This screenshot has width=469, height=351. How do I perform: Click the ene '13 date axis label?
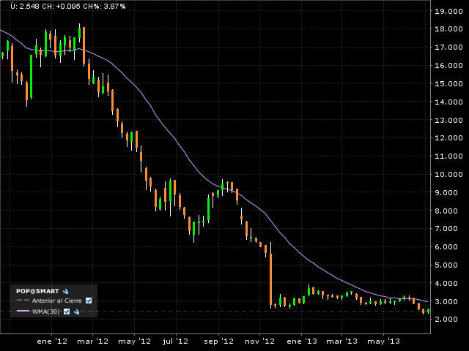tap(302, 341)
